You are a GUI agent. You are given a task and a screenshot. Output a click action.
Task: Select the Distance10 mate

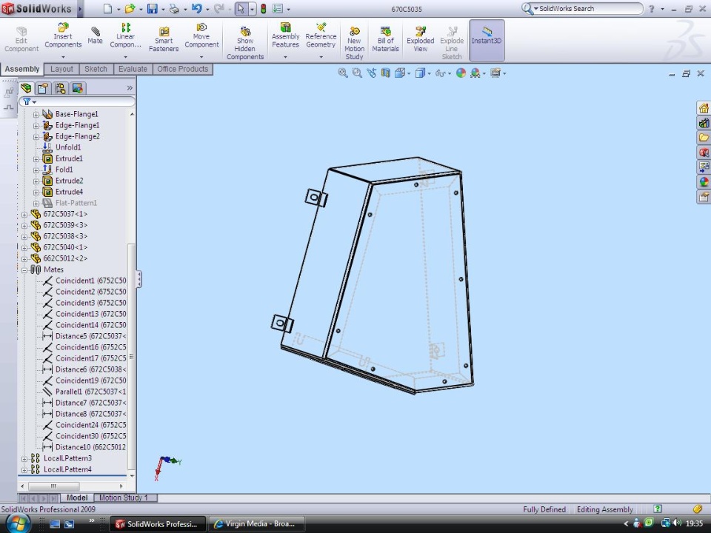(x=90, y=447)
